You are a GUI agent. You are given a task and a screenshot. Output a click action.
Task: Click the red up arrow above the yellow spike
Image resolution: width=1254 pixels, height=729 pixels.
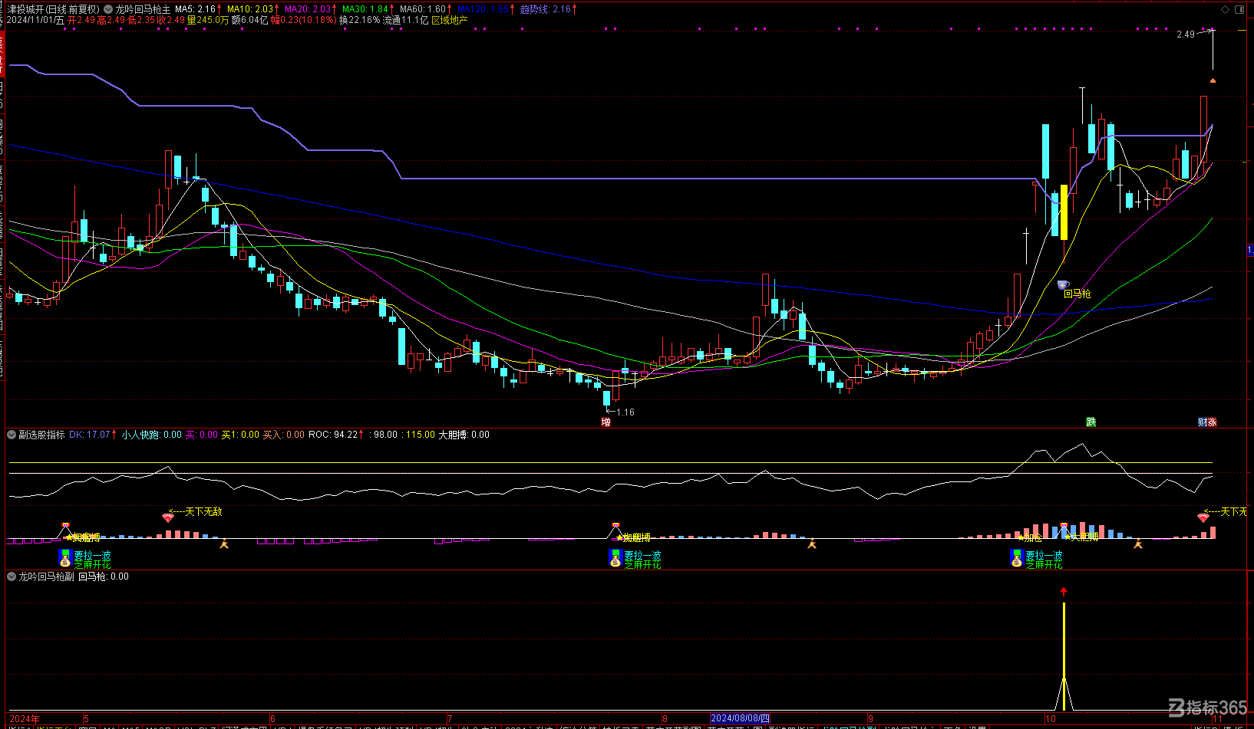tap(1064, 592)
